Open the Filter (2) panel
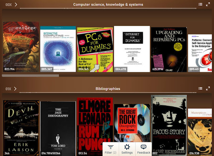 pos(111,149)
